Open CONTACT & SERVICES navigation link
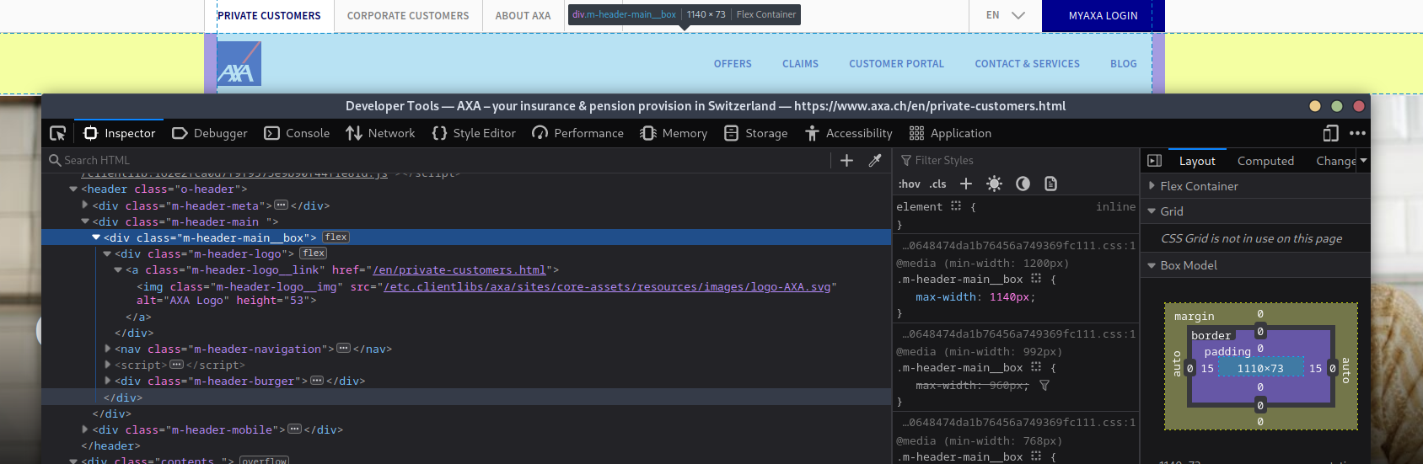1423x464 pixels. point(1027,64)
